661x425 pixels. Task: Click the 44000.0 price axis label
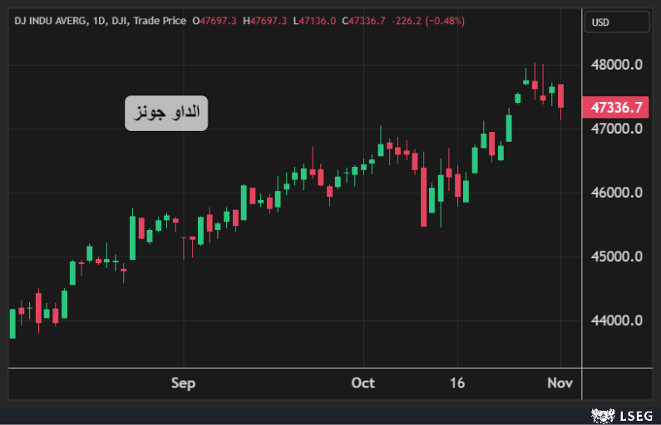616,320
